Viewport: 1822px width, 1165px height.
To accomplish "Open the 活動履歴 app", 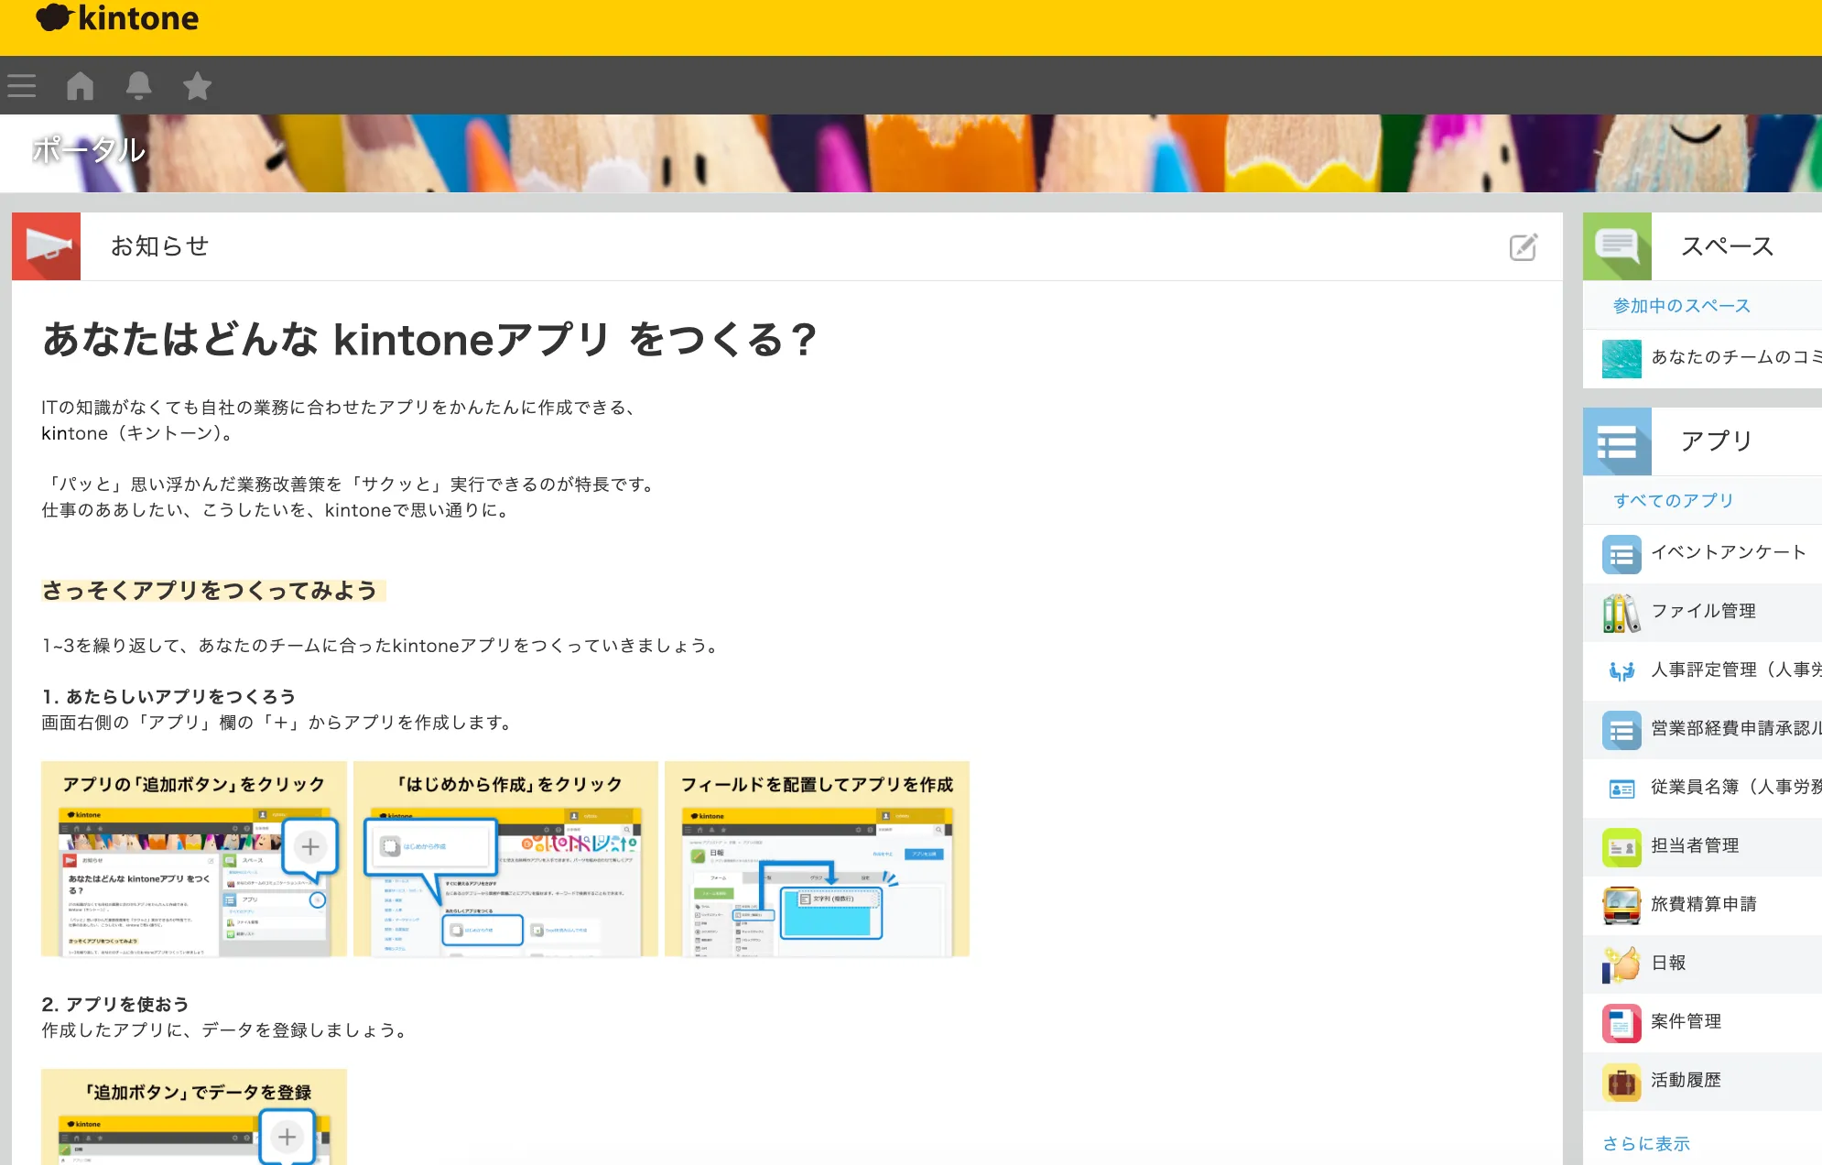I will tap(1686, 1081).
